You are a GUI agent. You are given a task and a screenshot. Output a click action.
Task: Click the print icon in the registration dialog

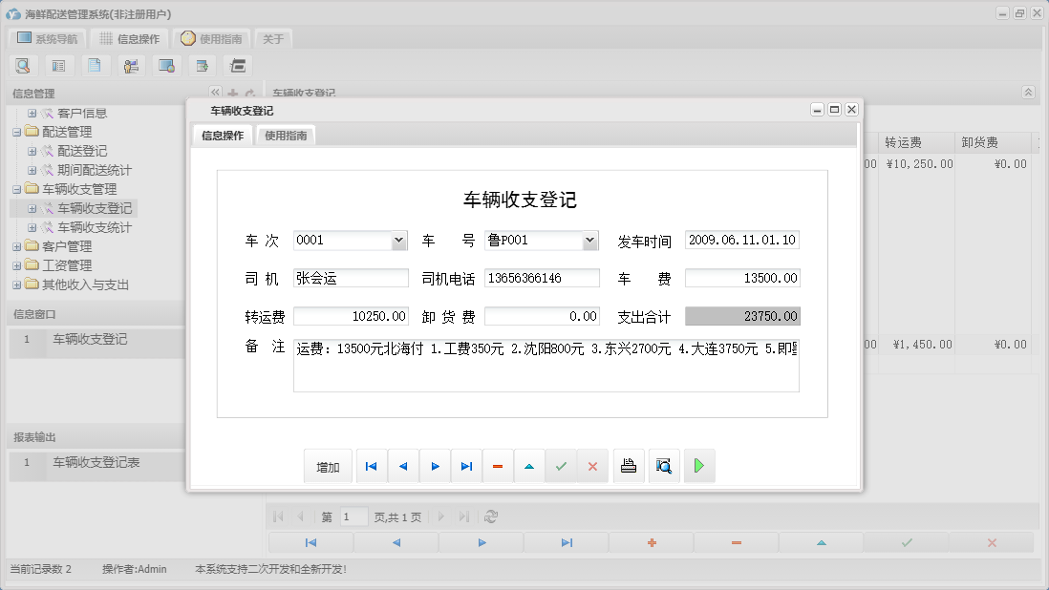tap(629, 466)
